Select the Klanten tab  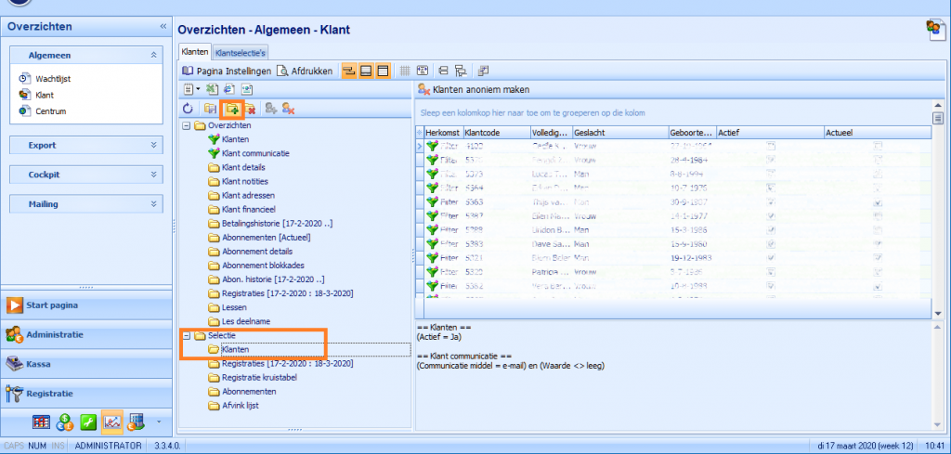pyautogui.click(x=194, y=53)
